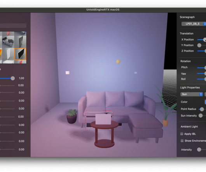Select the laptop on the round table

coord(103,119)
